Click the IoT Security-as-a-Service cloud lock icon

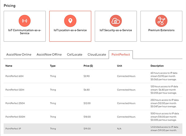click(116, 21)
